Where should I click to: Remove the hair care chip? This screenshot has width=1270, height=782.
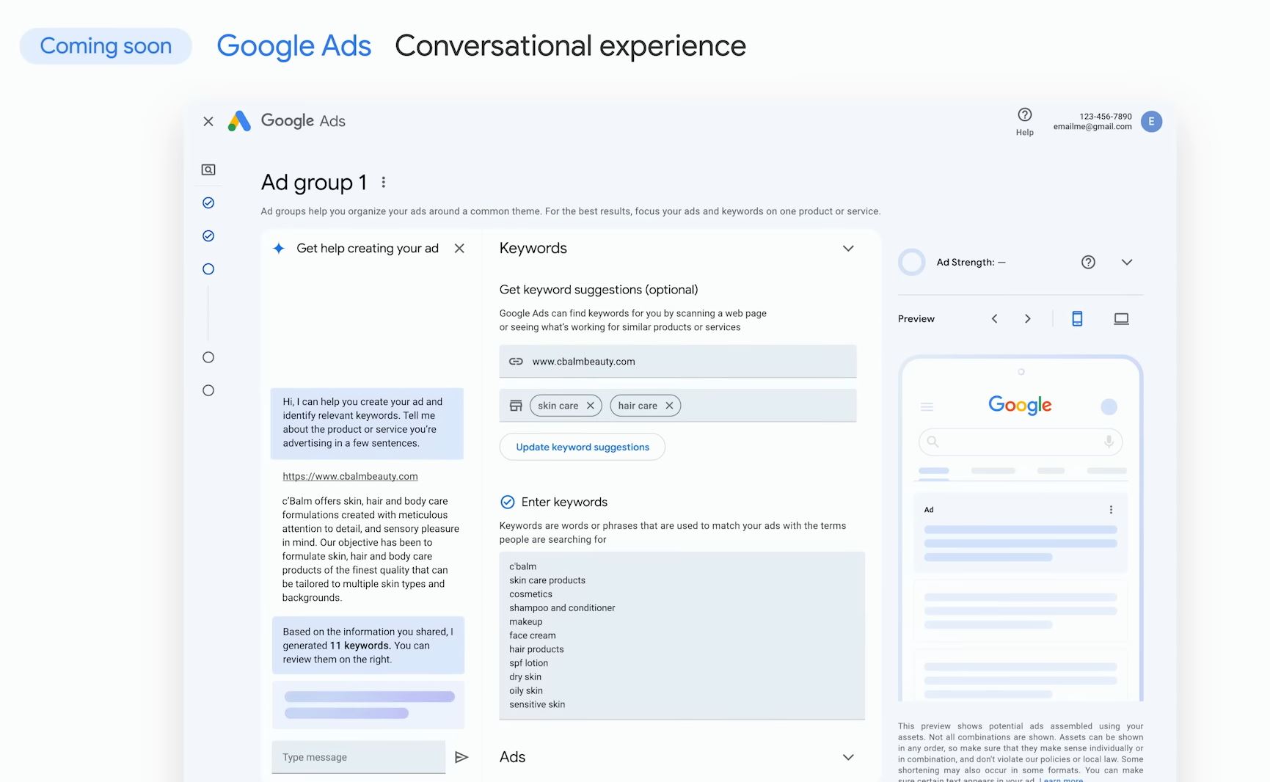pos(669,406)
